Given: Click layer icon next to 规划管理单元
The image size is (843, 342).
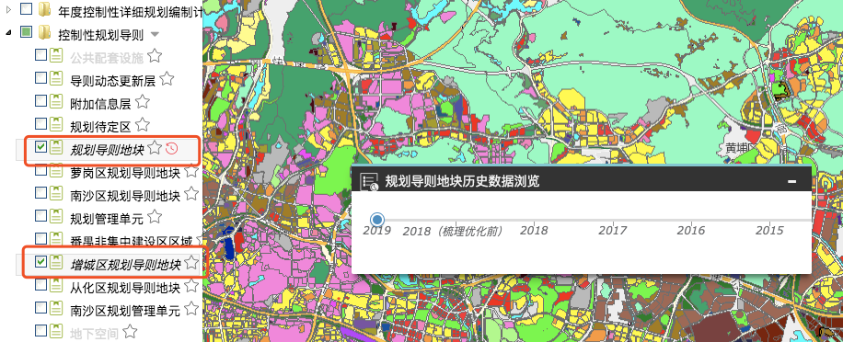Looking at the screenshot, I should pyautogui.click(x=56, y=216).
